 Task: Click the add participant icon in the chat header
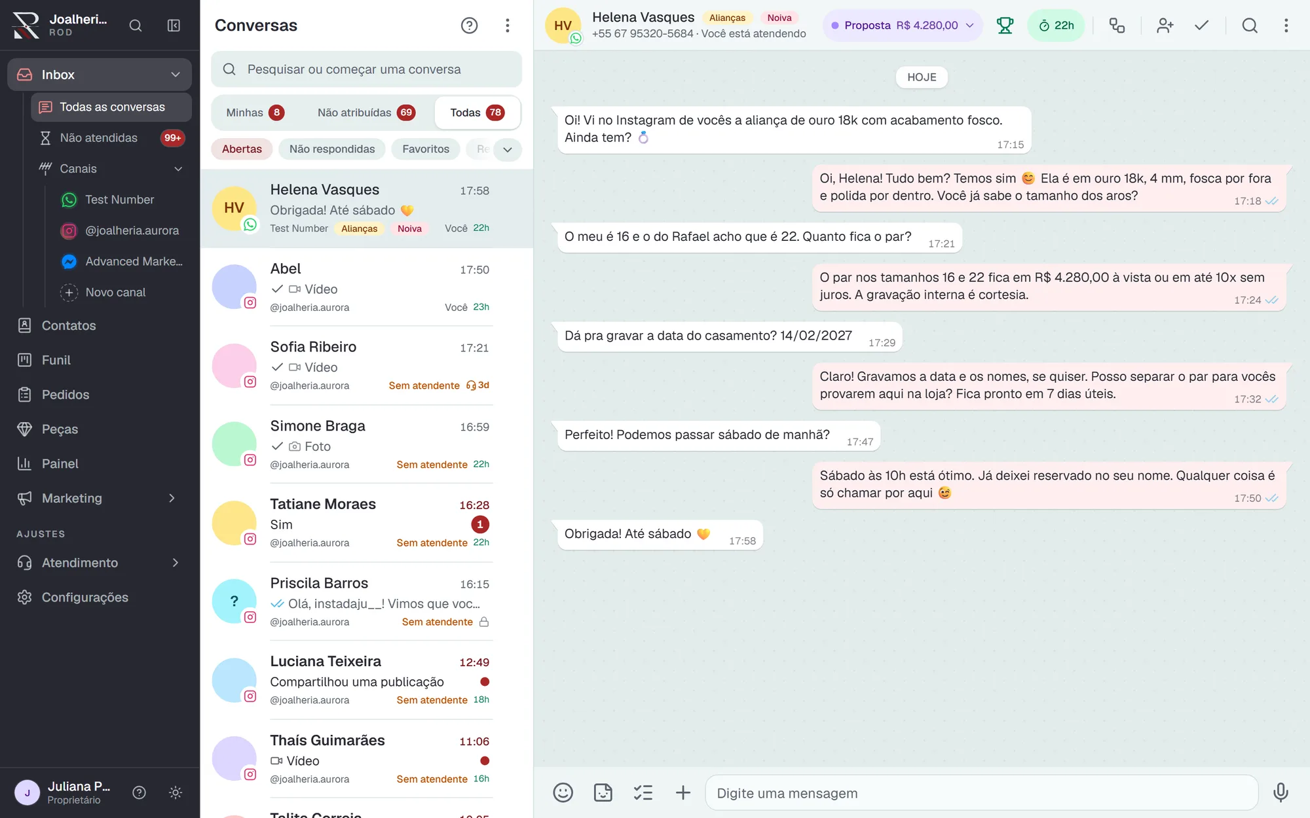pos(1165,26)
